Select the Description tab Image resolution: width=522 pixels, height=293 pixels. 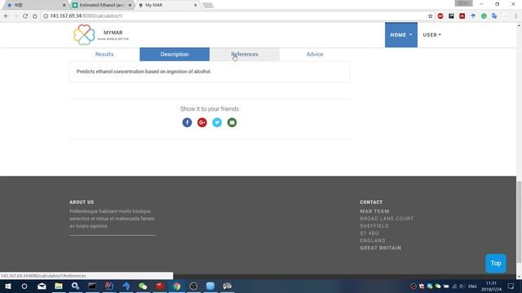point(175,55)
